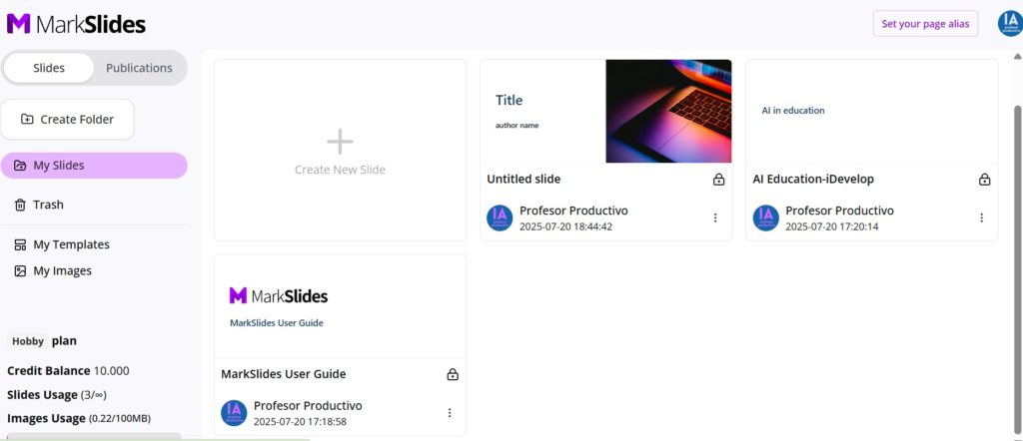Image resolution: width=1023 pixels, height=441 pixels.
Task: Click Slides Usage (3/∞) text
Action: pyautogui.click(x=57, y=395)
